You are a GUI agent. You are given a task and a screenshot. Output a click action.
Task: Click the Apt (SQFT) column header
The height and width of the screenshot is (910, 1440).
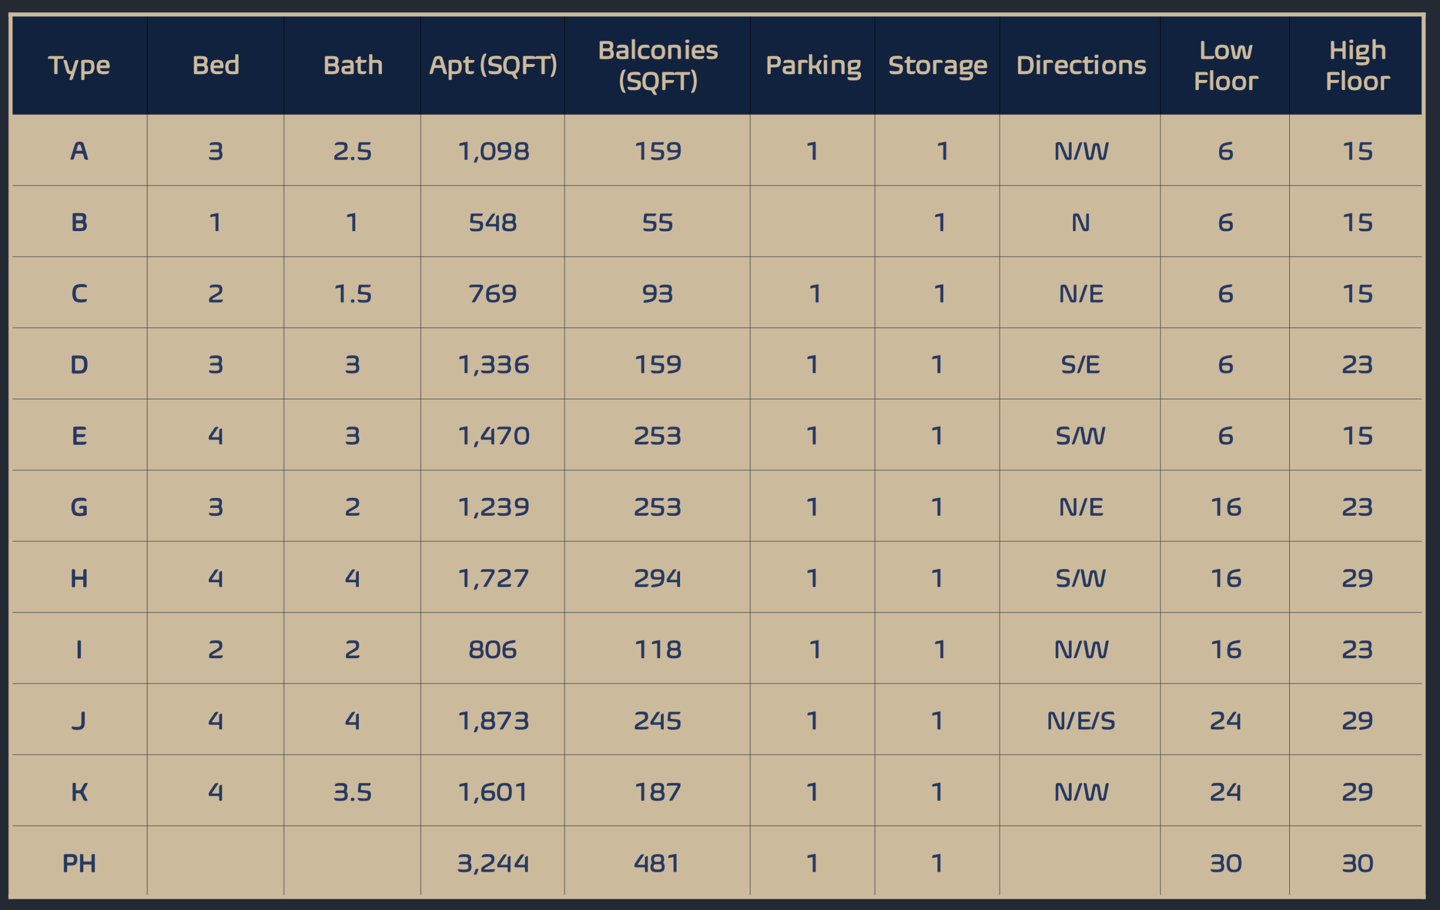(x=493, y=65)
